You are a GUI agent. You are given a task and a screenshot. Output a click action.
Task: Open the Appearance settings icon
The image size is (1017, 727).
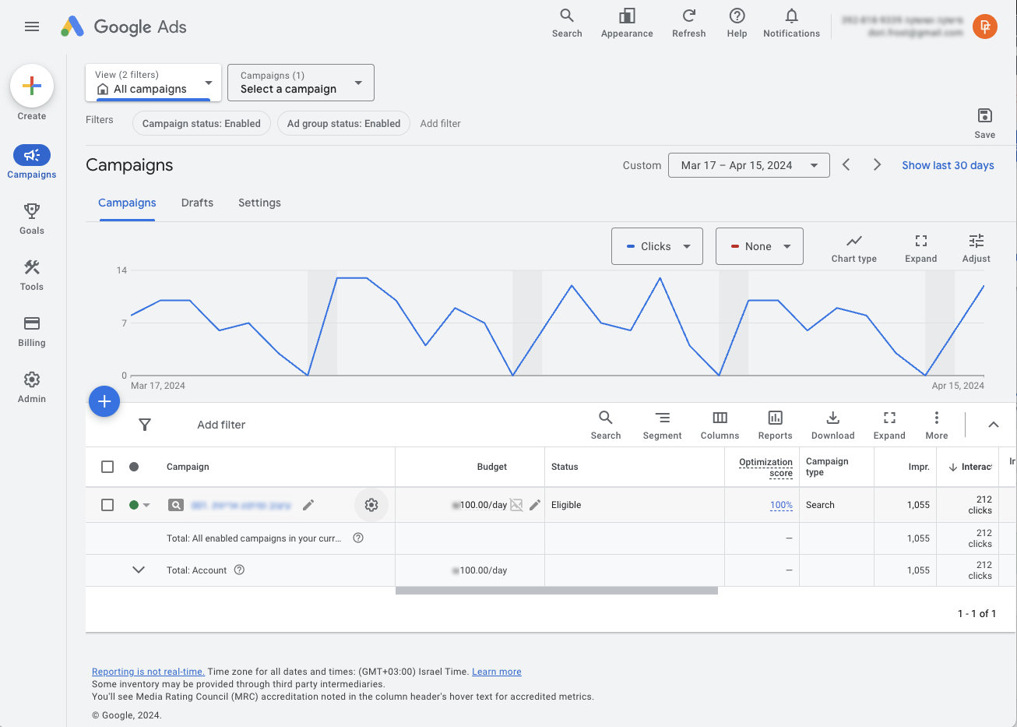tap(627, 16)
